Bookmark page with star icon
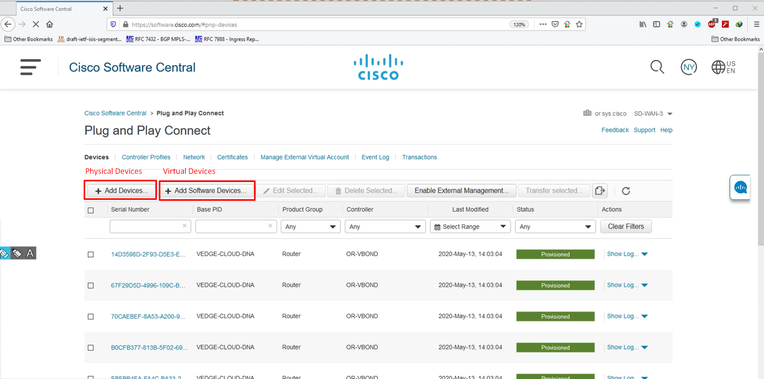 point(579,24)
